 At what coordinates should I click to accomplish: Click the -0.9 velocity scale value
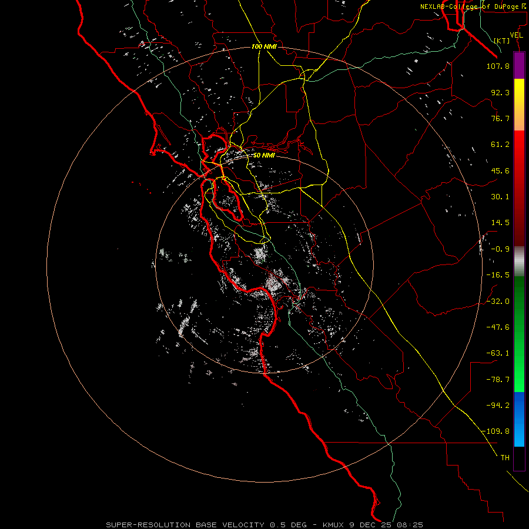click(500, 249)
